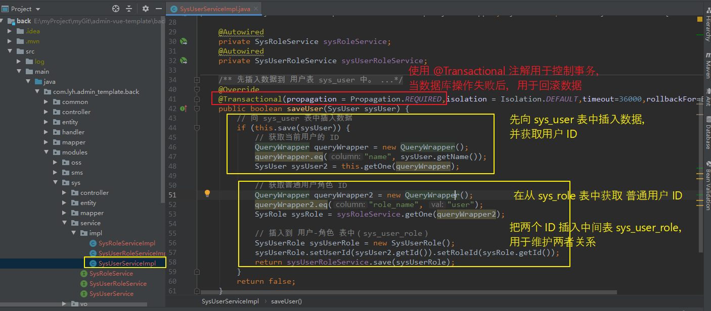Open the Project panel settings gear
The image size is (711, 311).
146,9
